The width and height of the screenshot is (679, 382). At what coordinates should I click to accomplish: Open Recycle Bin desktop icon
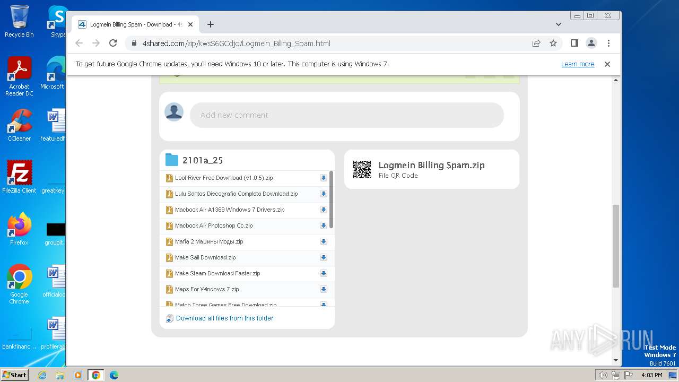click(x=19, y=21)
